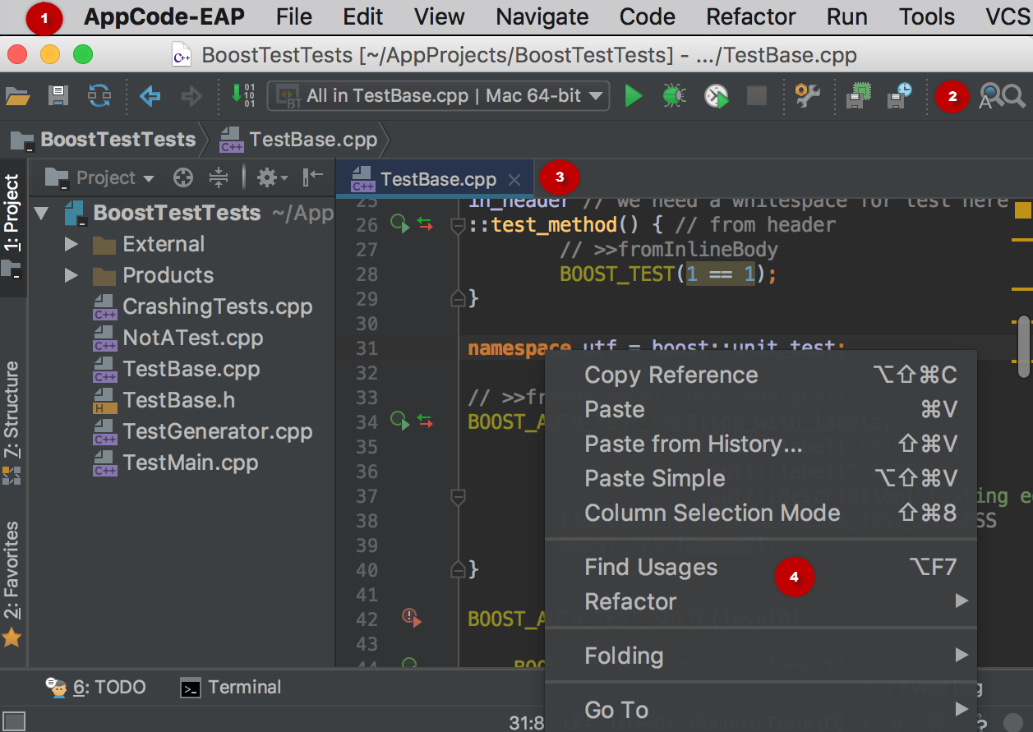1033x732 pixels.
Task: Expand the External folder in project tree
Action: (x=71, y=245)
